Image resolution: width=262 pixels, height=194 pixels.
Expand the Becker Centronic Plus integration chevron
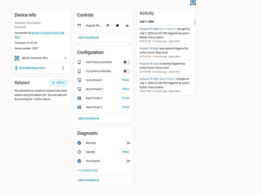click(x=65, y=58)
